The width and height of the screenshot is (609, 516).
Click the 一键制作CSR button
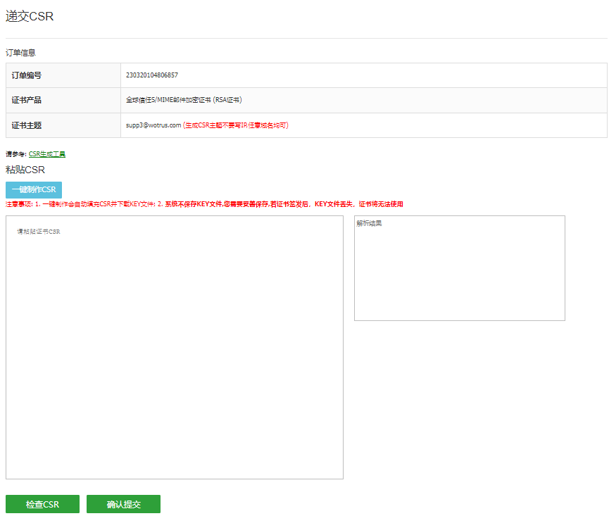(x=34, y=189)
